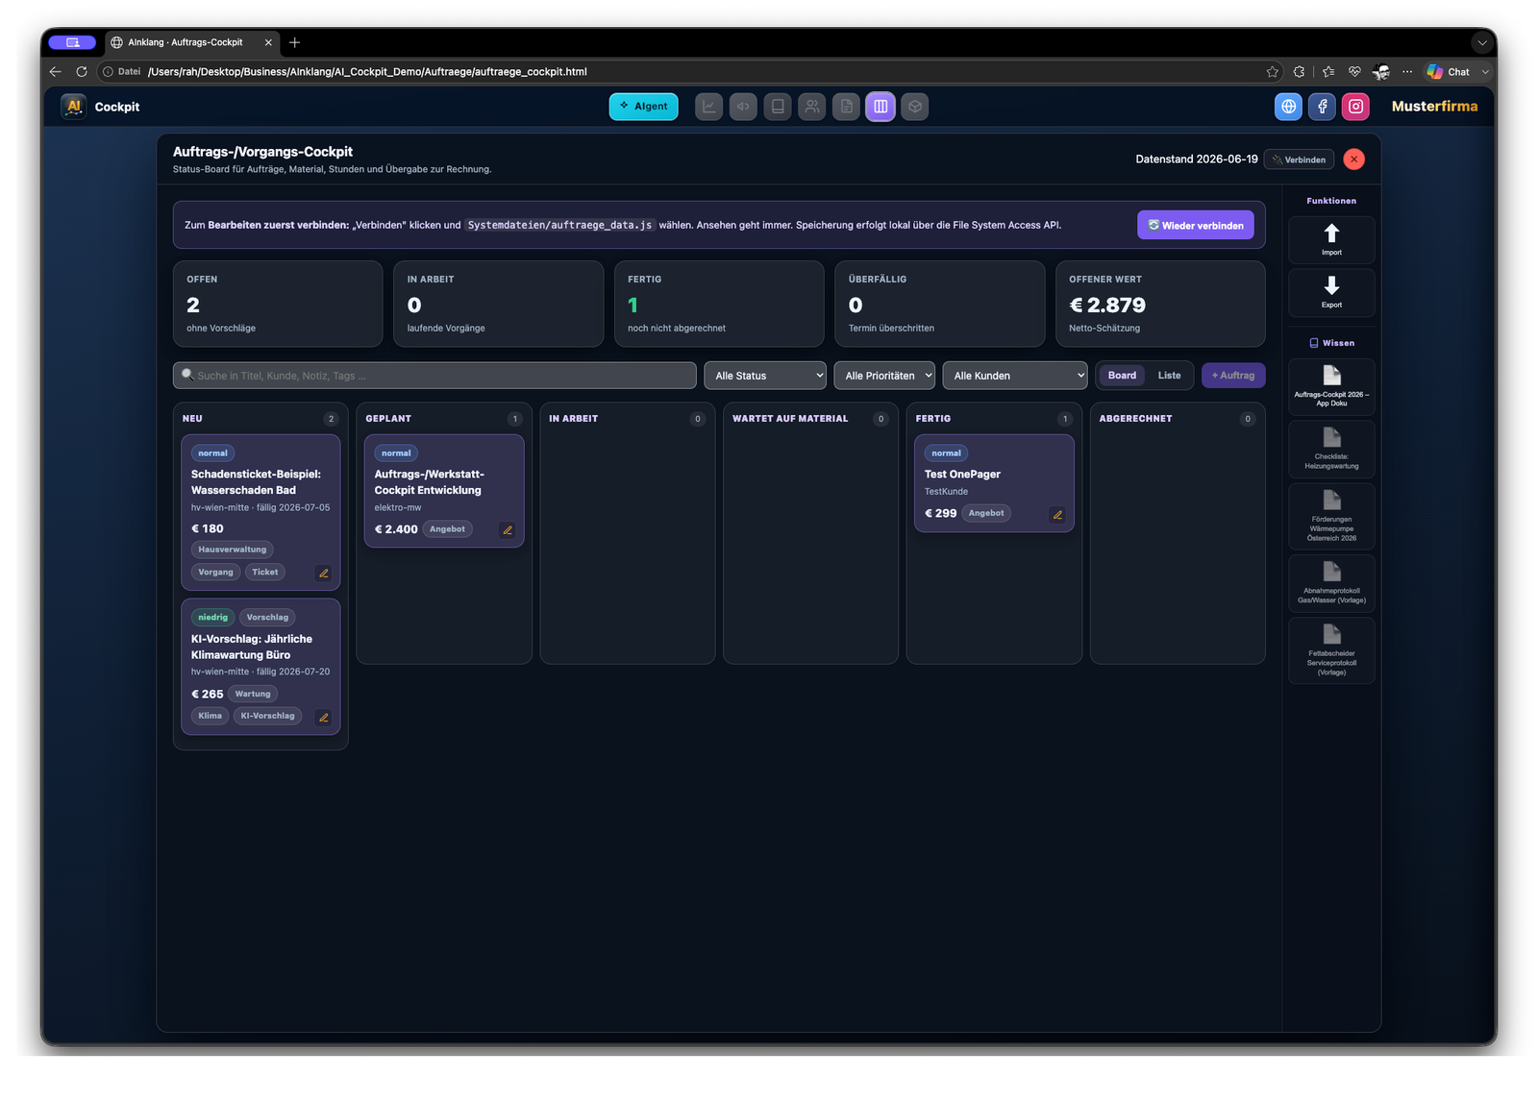Viewport: 1538px width, 1100px height.
Task: Click the niedrig priority badge
Action: coord(212,618)
